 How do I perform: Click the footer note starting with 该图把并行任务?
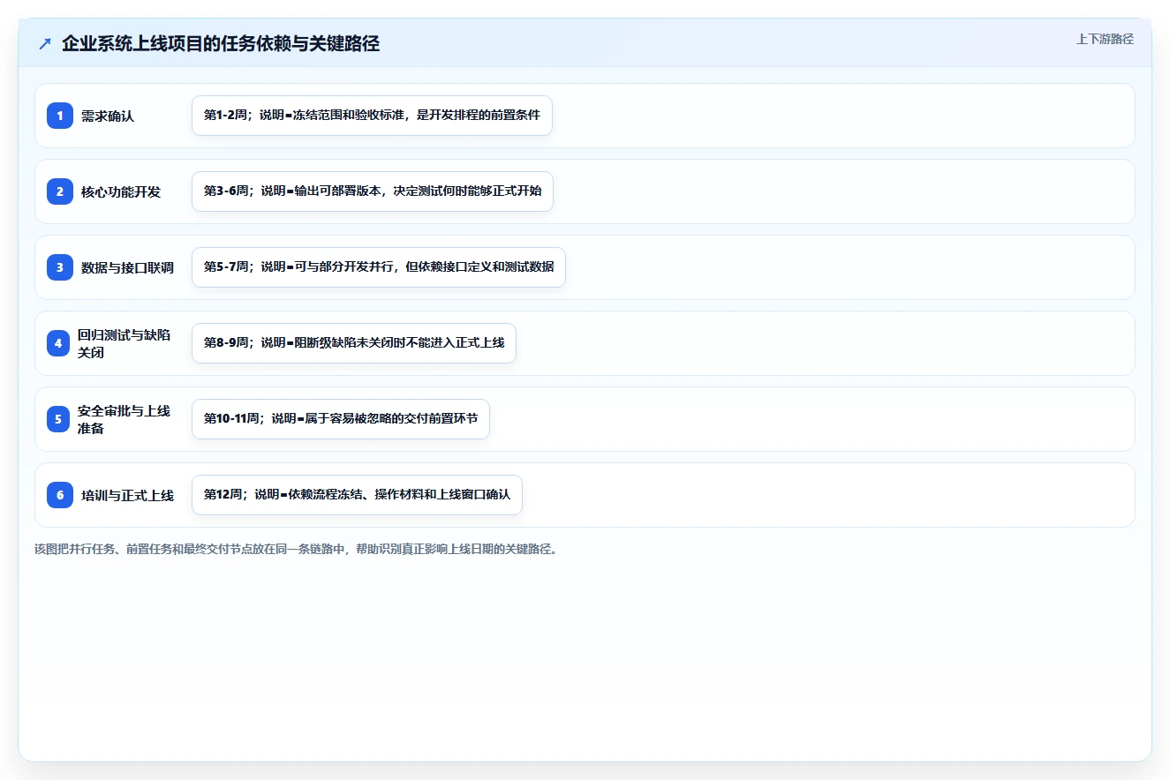(296, 549)
